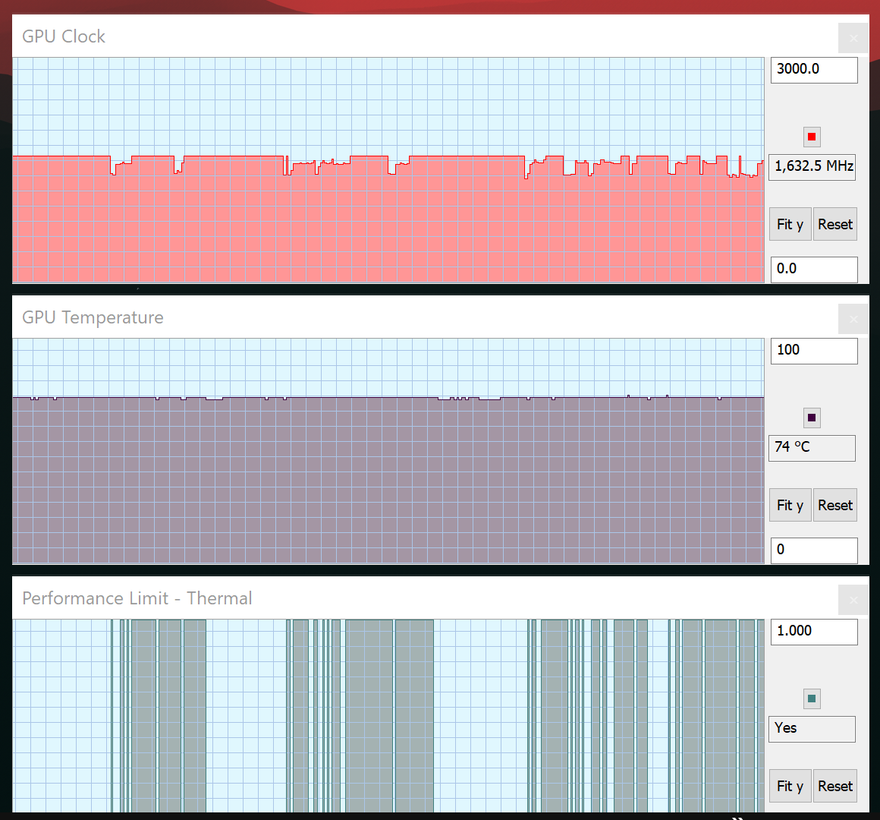
Task: Select the 1,632.5 MHz current value box
Action: 812,166
